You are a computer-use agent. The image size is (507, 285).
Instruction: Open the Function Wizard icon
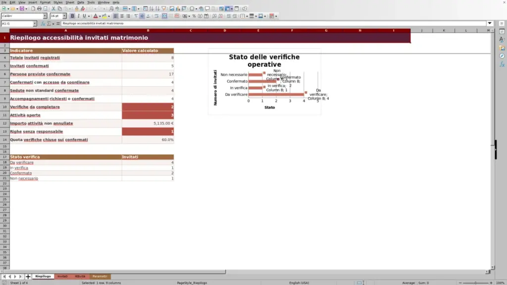click(x=43, y=24)
